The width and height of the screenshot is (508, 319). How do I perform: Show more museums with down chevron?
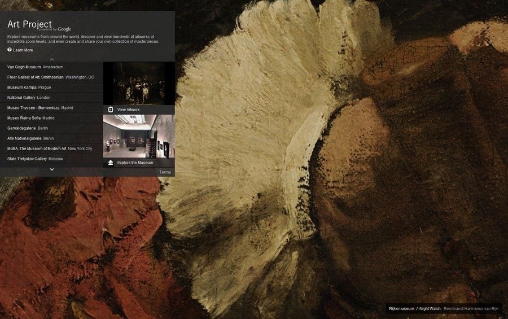click(52, 169)
